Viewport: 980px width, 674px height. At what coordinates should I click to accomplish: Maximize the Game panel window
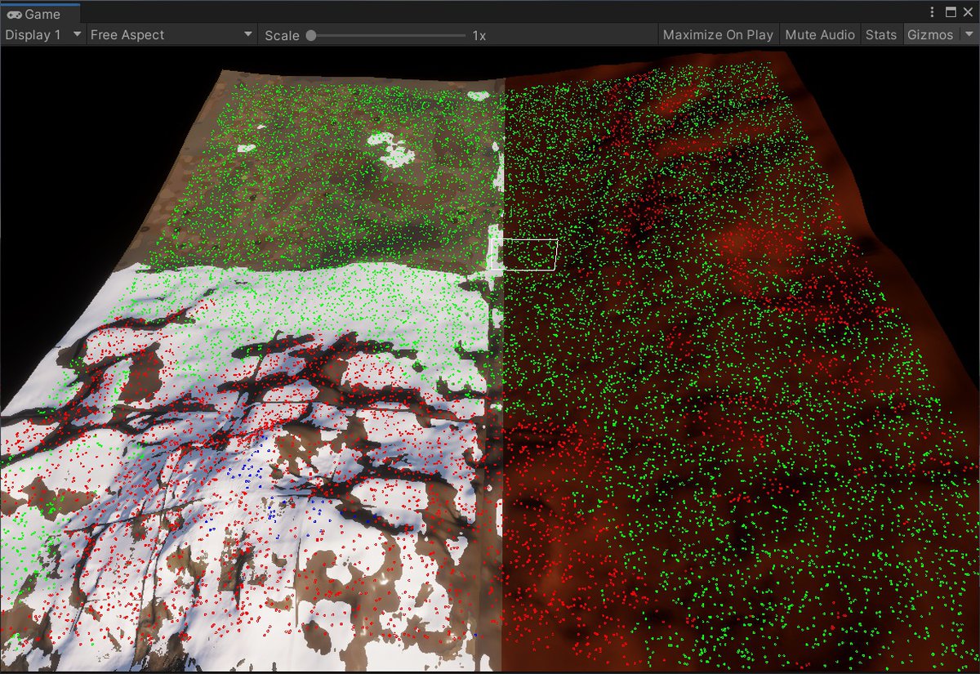(951, 12)
